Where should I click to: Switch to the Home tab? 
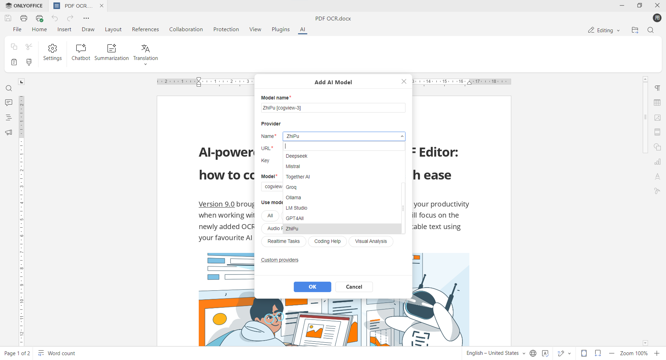(39, 29)
